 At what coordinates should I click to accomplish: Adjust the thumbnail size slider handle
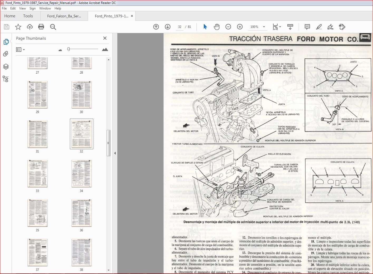(x=69, y=49)
